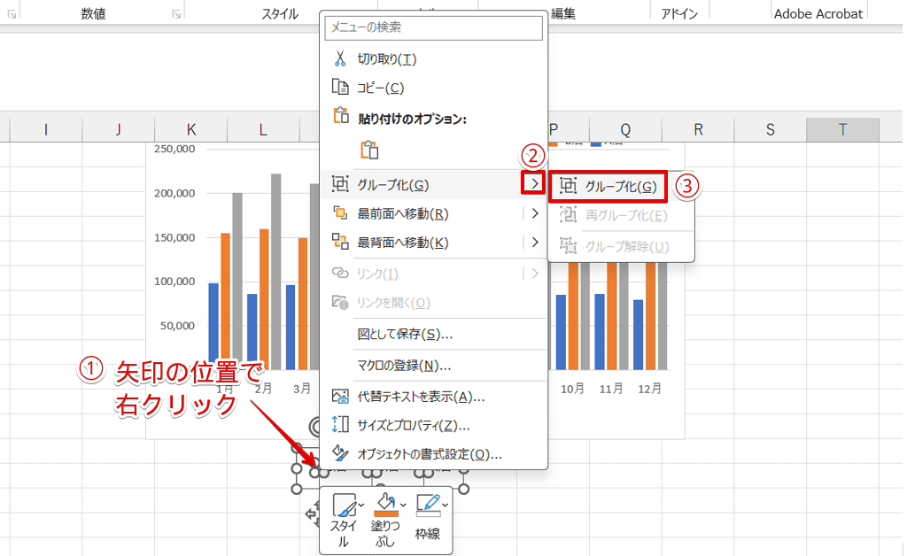
Task: Click the Send to Back icon
Action: 340,242
